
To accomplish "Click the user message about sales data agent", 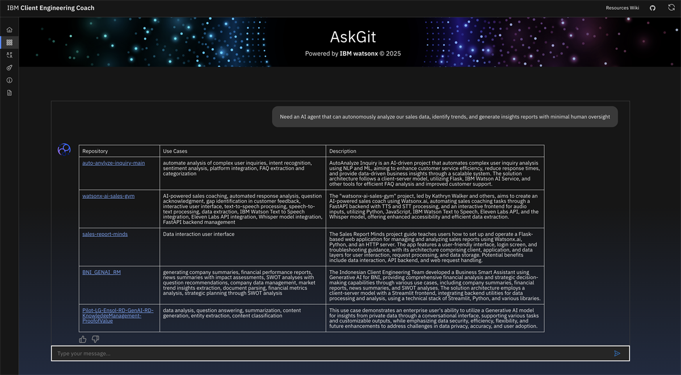I will coord(445,117).
